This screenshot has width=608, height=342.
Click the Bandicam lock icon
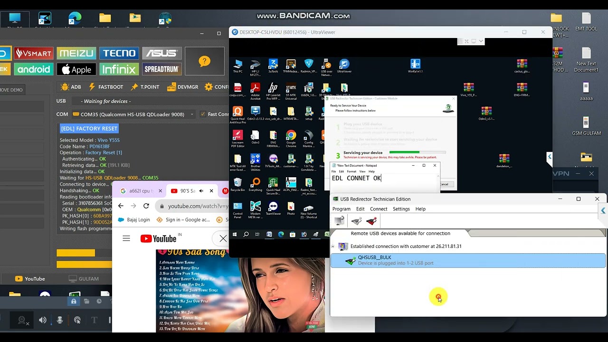(74, 301)
